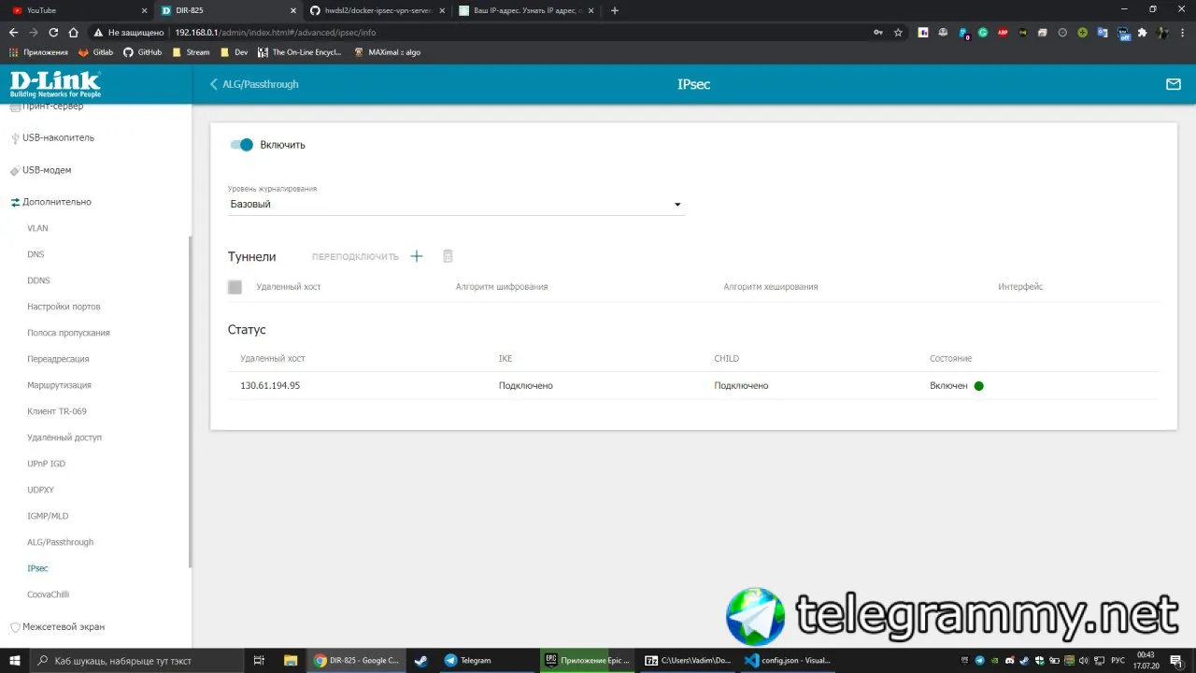1196x673 pixels.
Task: Add a new IPsec tunnel with plus icon
Action: 417,256
